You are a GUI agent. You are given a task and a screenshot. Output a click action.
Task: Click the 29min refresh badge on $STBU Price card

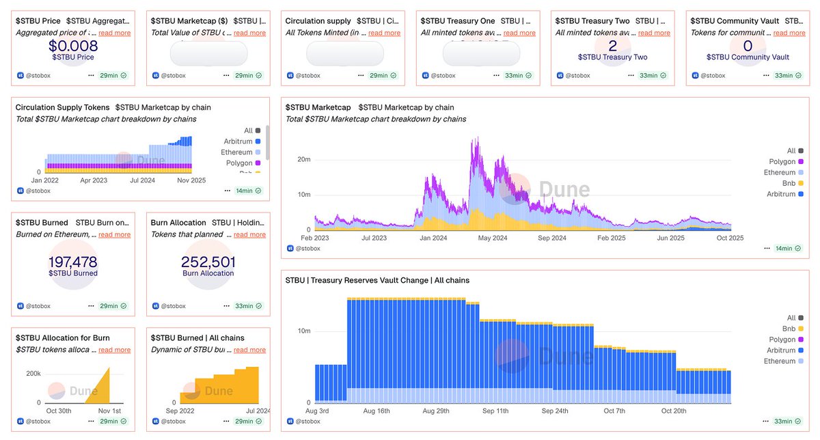pyautogui.click(x=113, y=76)
